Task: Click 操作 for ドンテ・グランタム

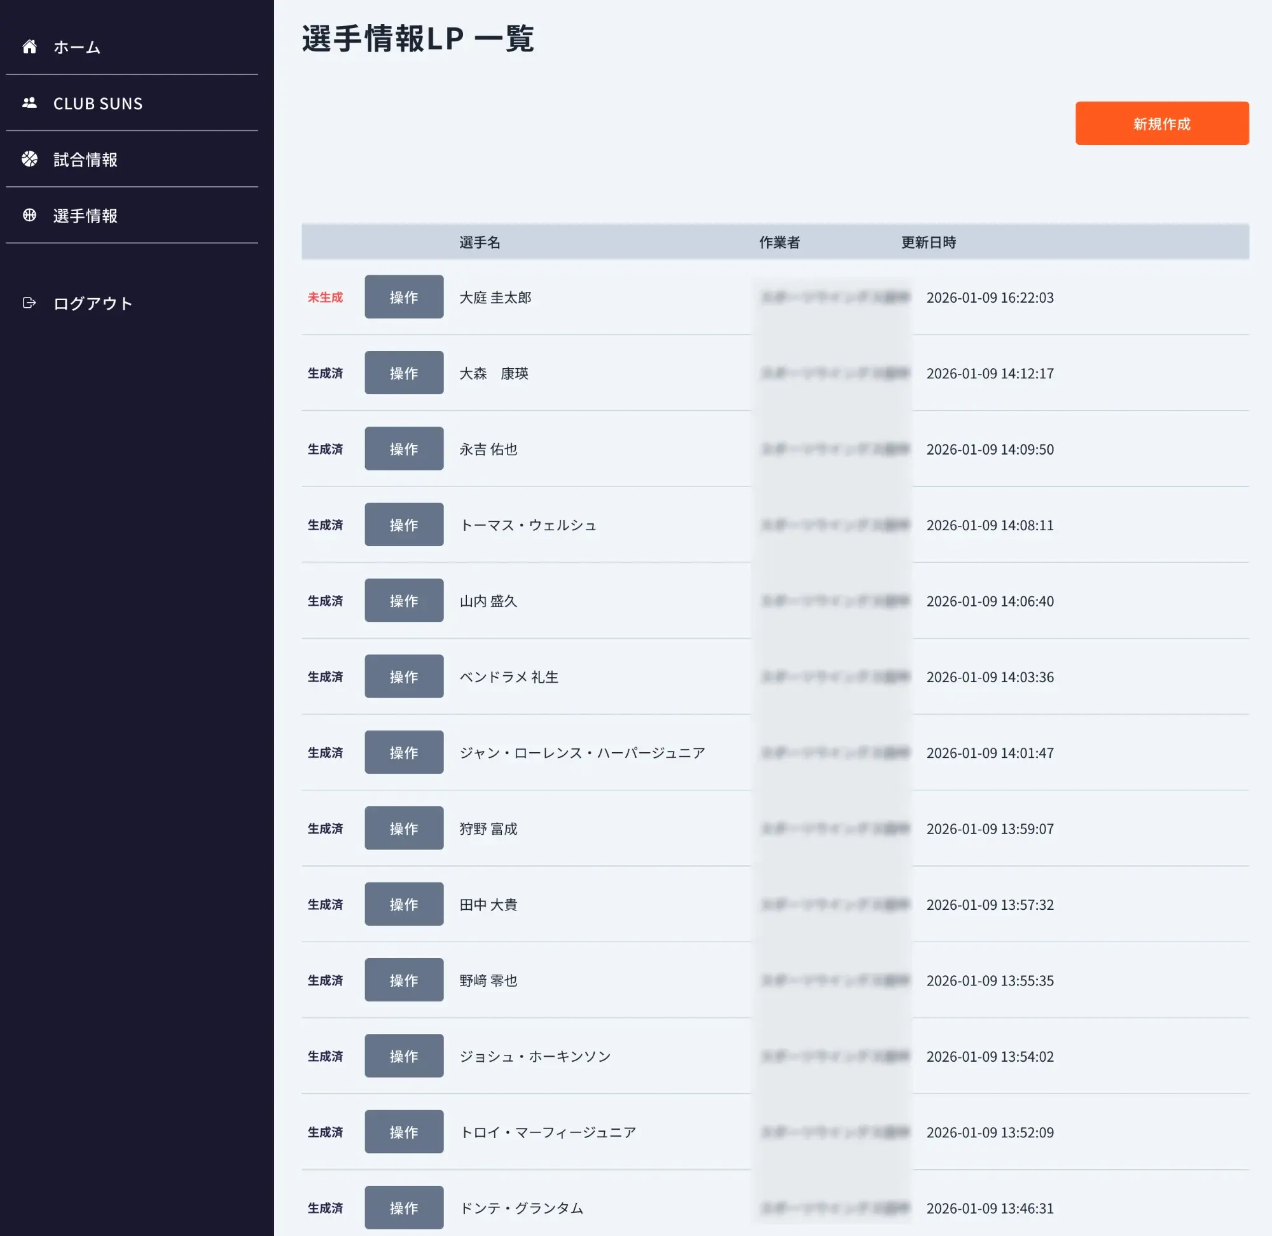Action: coord(404,1207)
